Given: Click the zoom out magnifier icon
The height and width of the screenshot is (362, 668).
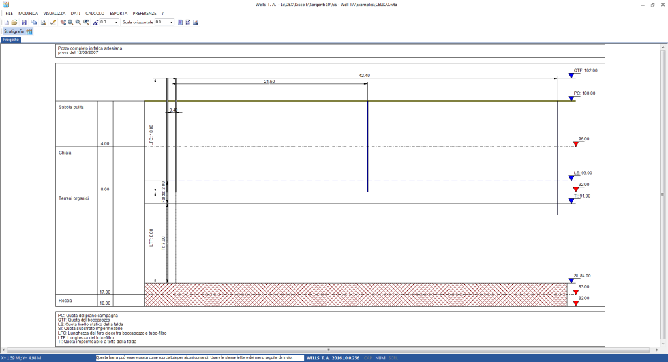Looking at the screenshot, I should pos(78,22).
